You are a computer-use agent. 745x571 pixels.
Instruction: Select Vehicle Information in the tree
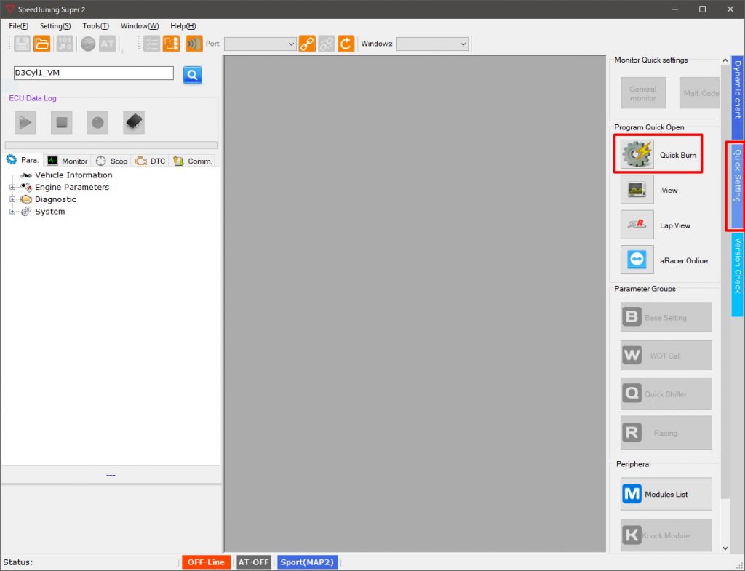click(73, 175)
